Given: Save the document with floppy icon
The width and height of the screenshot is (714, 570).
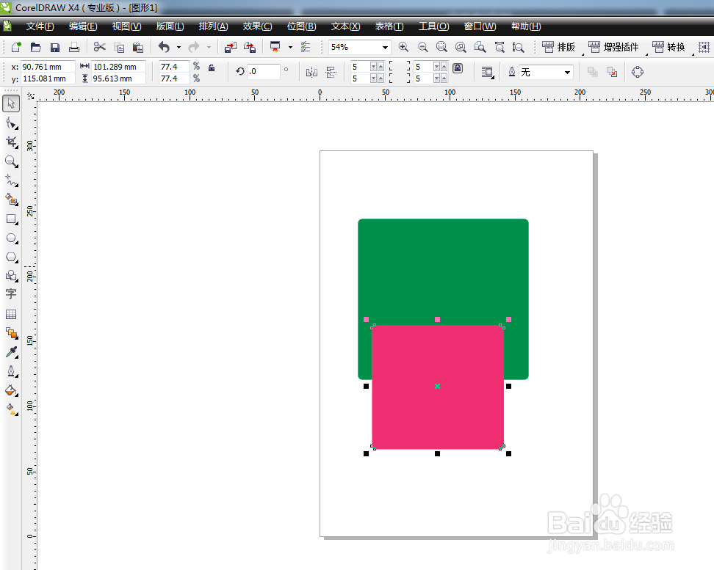Looking at the screenshot, I should pos(55,47).
